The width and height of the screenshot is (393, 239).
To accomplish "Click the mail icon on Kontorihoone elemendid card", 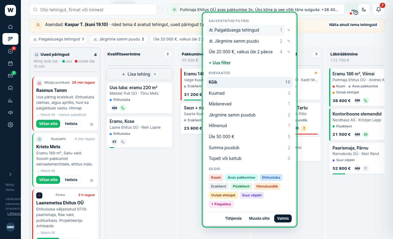I will tap(366, 134).
